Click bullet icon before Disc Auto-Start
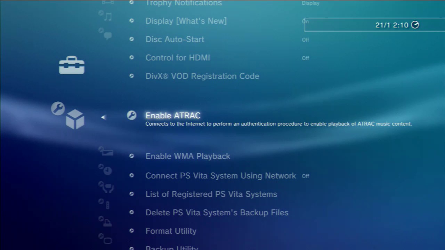 [x=131, y=39]
